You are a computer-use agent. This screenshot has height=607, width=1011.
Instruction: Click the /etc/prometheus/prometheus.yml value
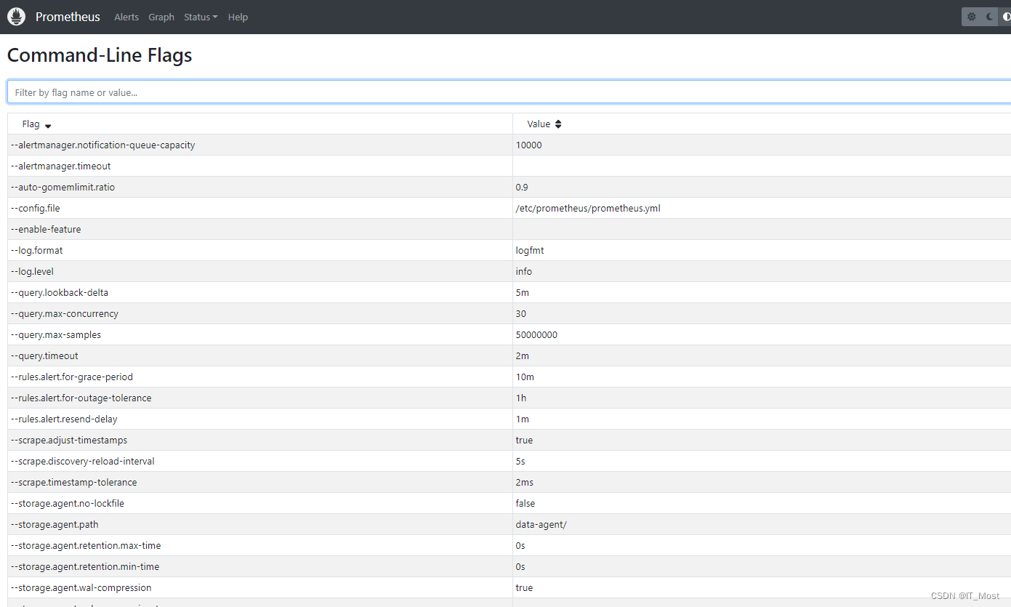point(588,209)
